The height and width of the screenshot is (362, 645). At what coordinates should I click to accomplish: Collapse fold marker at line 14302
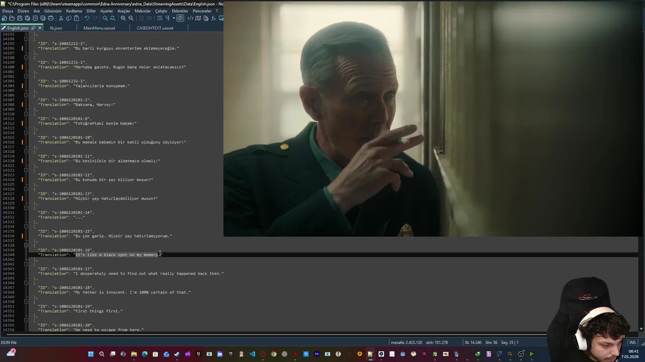pos(26,76)
